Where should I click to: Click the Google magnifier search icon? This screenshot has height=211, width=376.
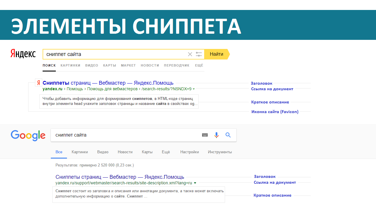tap(228, 135)
